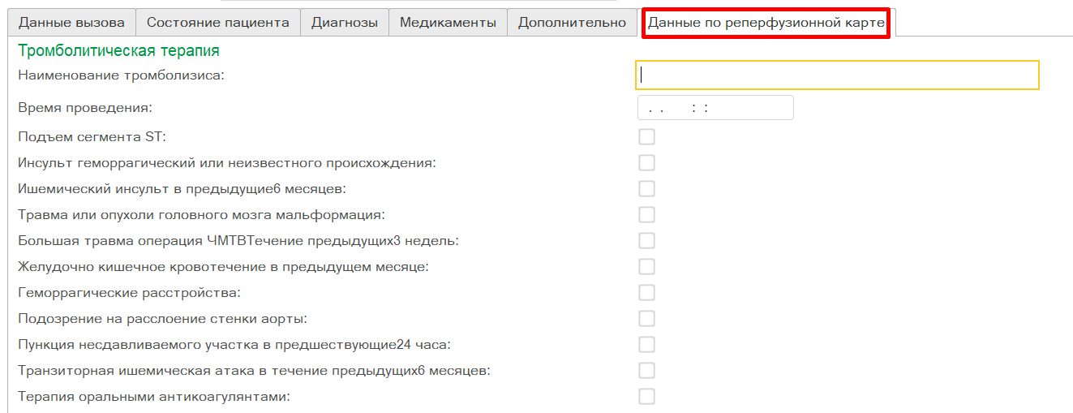
Task: Check Травма или опухоли головного мозга
Action: coord(646,214)
